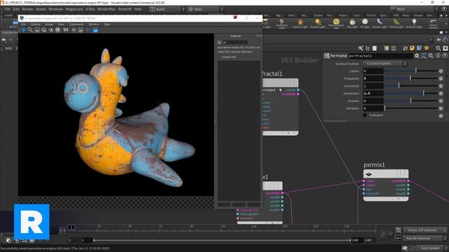Select the Geometry Light shelf tool
Image resolution: width=449 pixels, height=252 pixels.
[281, 23]
